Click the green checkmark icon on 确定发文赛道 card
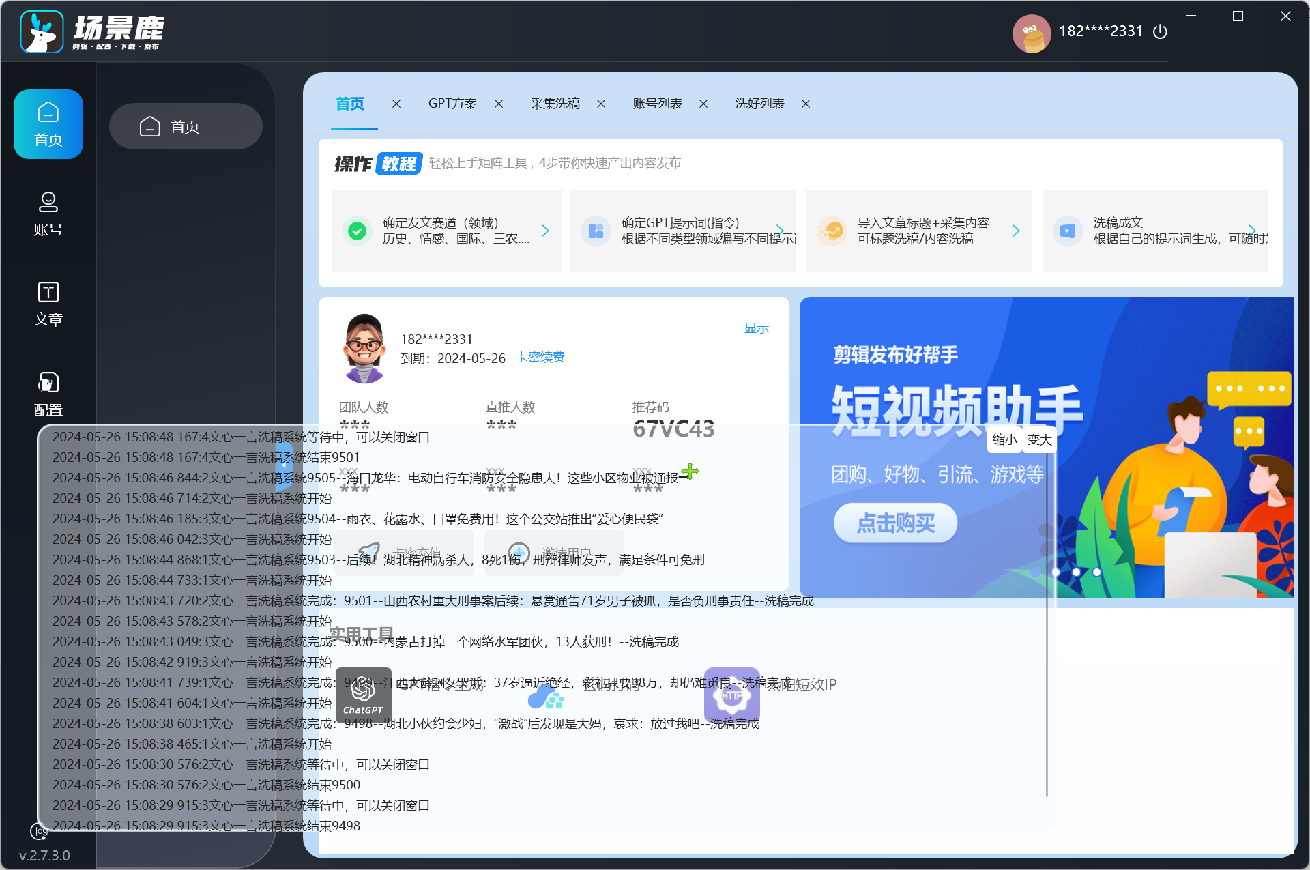The image size is (1310, 870). tap(357, 231)
